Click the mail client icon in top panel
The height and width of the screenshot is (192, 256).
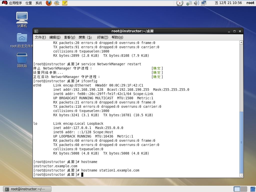coord(57,3)
